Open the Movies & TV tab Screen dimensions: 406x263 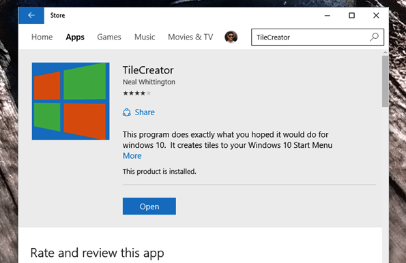190,37
